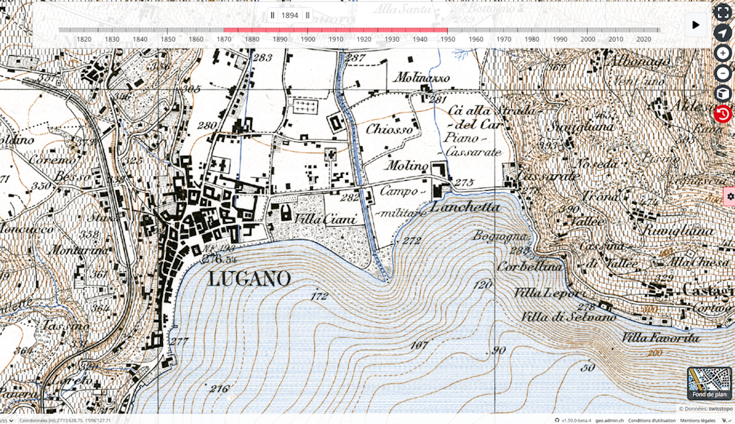Click the 1894 year input field
The height and width of the screenshot is (424, 735).
290,15
